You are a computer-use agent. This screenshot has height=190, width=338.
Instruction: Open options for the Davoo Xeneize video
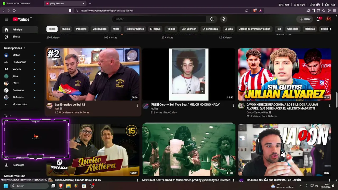click(329, 105)
